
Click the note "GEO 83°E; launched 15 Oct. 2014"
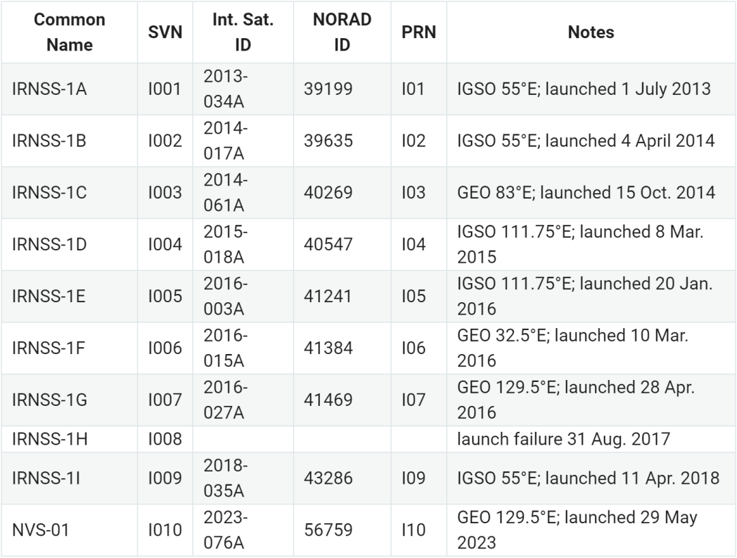point(586,193)
